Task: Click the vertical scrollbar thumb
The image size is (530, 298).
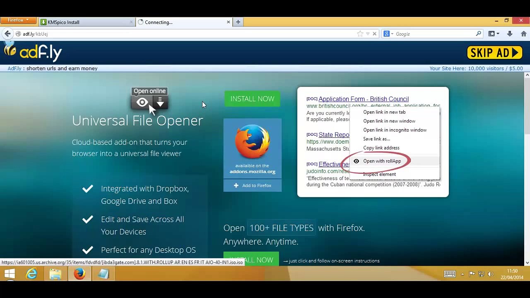Action: 527,106
